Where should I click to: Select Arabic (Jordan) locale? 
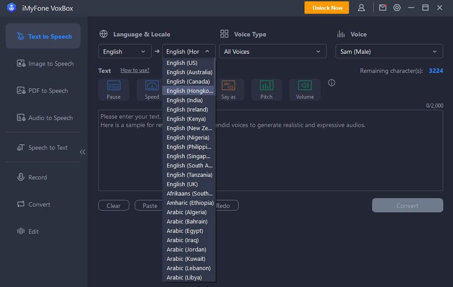188,250
